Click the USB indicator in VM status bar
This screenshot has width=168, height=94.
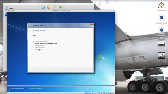(95, 93)
